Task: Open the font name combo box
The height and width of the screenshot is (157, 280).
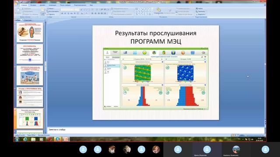Action: point(67,10)
